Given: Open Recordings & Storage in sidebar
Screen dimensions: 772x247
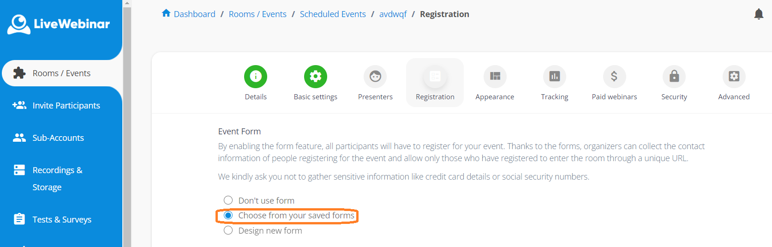Looking at the screenshot, I should coord(57,178).
